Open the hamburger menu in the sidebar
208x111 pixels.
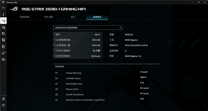click(3, 8)
